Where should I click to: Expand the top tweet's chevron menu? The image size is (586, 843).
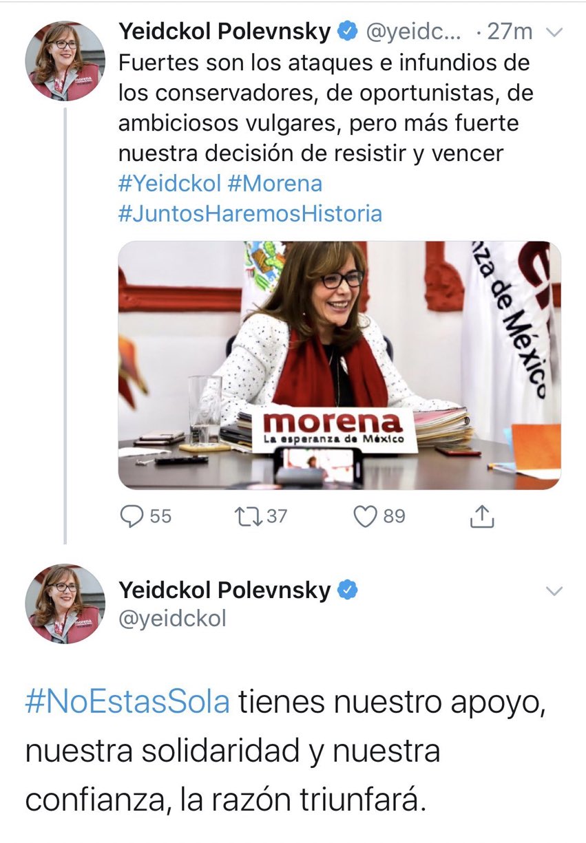[554, 32]
